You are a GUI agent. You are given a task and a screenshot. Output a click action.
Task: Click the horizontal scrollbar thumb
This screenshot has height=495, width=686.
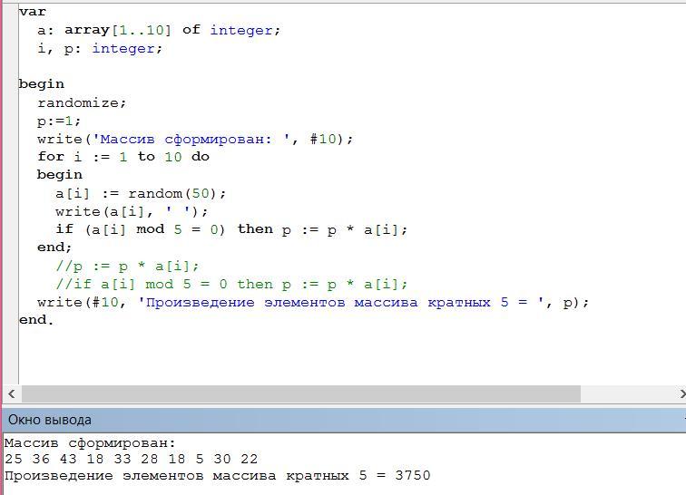tap(299, 393)
